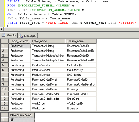Click the PurchaseOrderDetailID cell

(81, 84)
